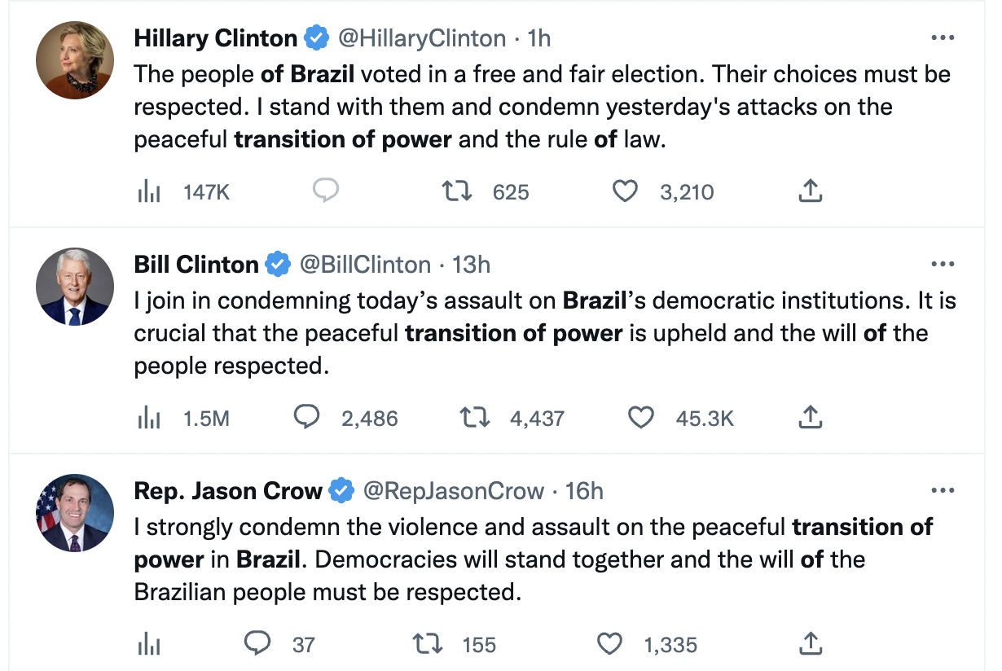This screenshot has width=1002, height=671.
Task: Reply to Rep. Jason Crow's tweet
Action: click(257, 644)
